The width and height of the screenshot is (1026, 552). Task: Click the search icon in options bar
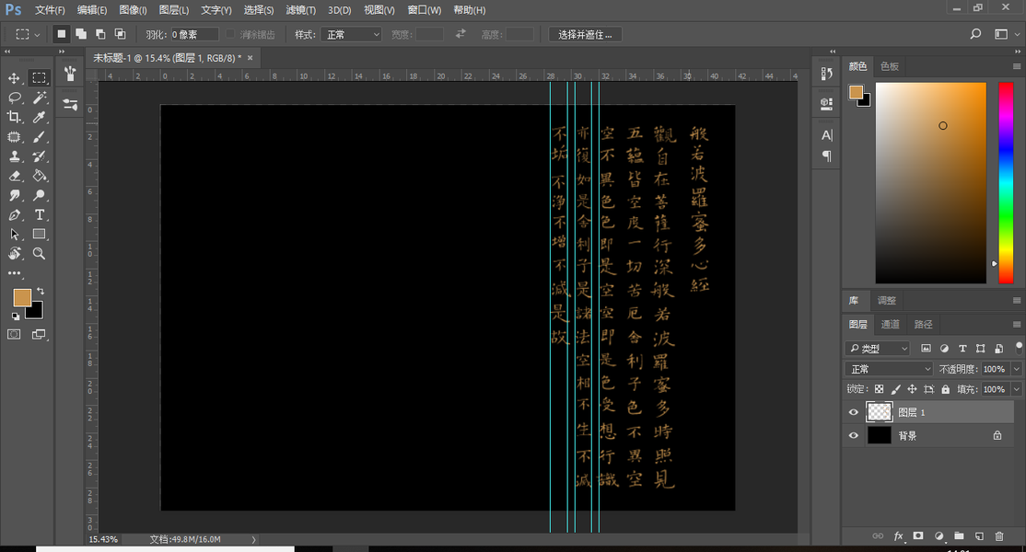[975, 34]
